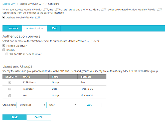The width and height of the screenshot is (165, 123).
Task: Toggle the L2TP-Users group checkbox
Action: [10, 82]
